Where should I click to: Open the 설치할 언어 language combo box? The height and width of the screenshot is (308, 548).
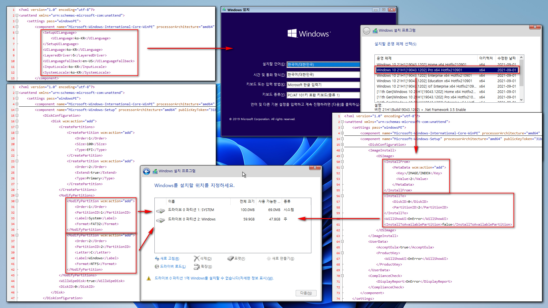click(323, 64)
